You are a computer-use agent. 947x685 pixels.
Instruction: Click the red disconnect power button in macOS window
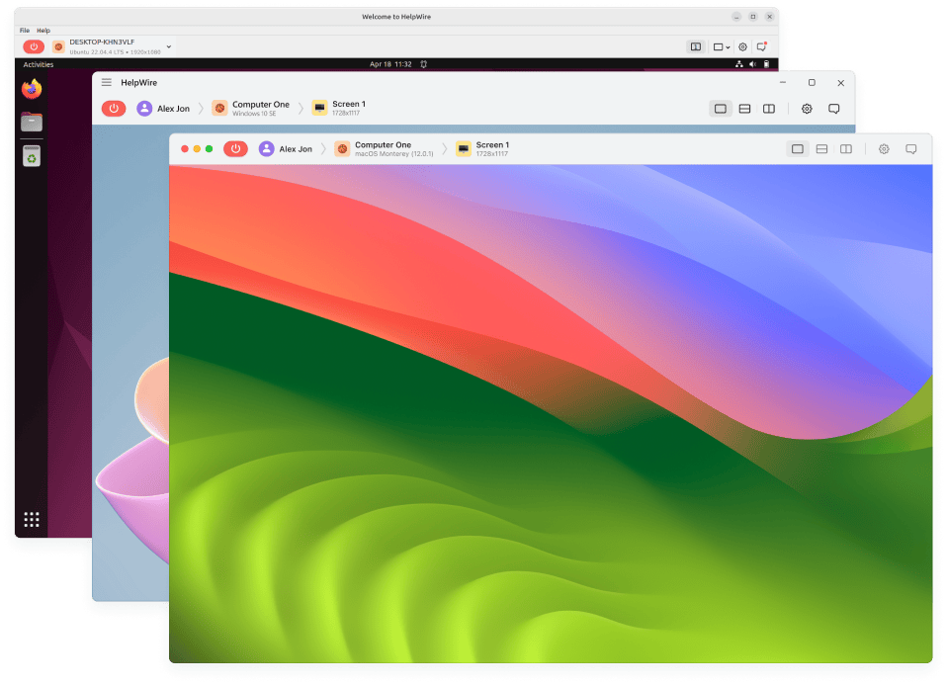[235, 148]
